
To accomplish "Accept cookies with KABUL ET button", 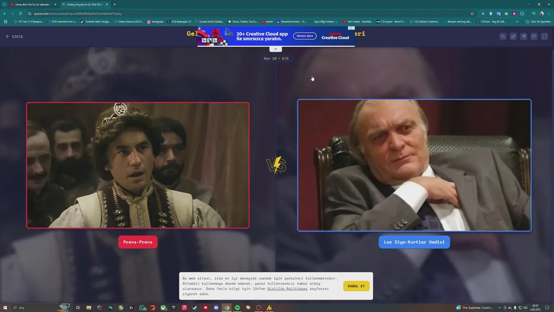I will point(356,286).
